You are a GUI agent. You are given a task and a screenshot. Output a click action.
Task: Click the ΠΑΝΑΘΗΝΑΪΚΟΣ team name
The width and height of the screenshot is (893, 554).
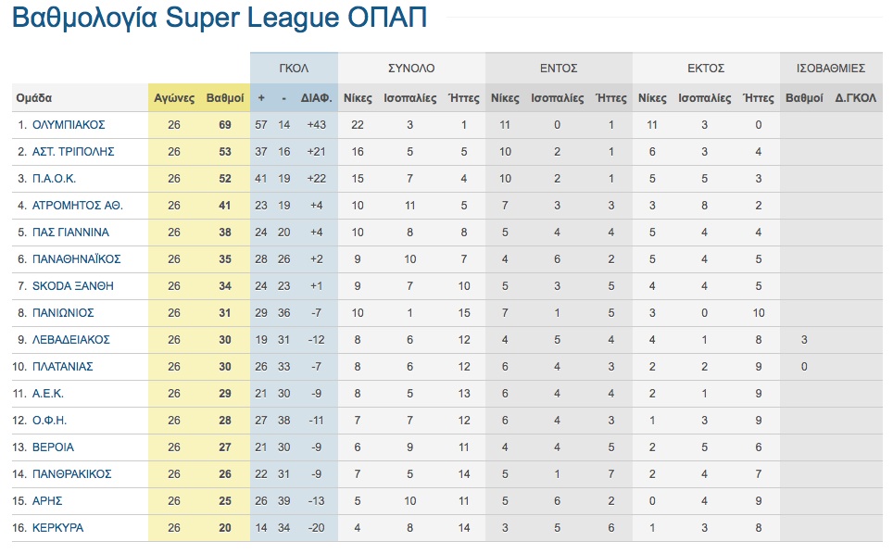pos(76,258)
